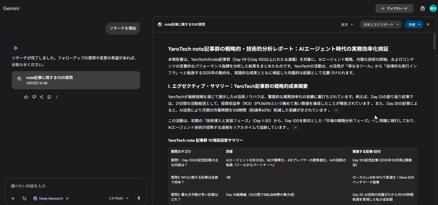
Task: Open the 共有とエクスポート dropdown
Action: coord(381,24)
